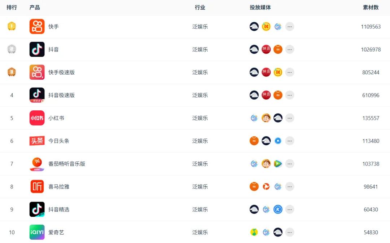Viewport: 390px width, 243px height.
Task: Expand more media for 喜马拉雅 row
Action: point(290,186)
